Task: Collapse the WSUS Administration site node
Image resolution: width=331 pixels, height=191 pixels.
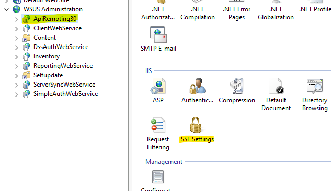Action: [7, 9]
